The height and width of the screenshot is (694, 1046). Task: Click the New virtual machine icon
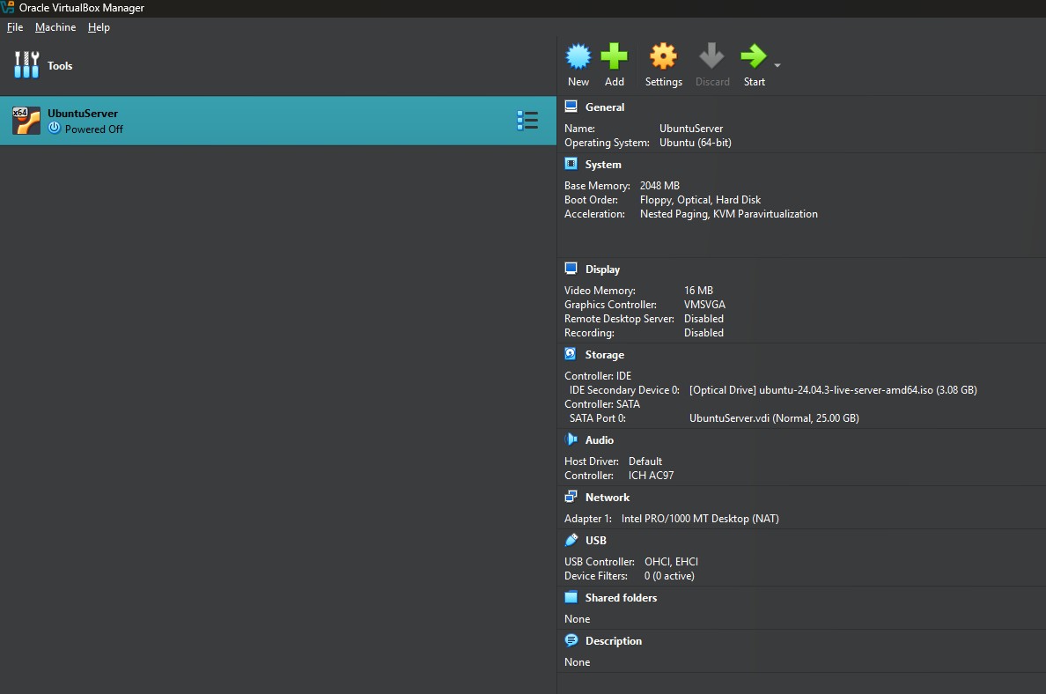578,58
